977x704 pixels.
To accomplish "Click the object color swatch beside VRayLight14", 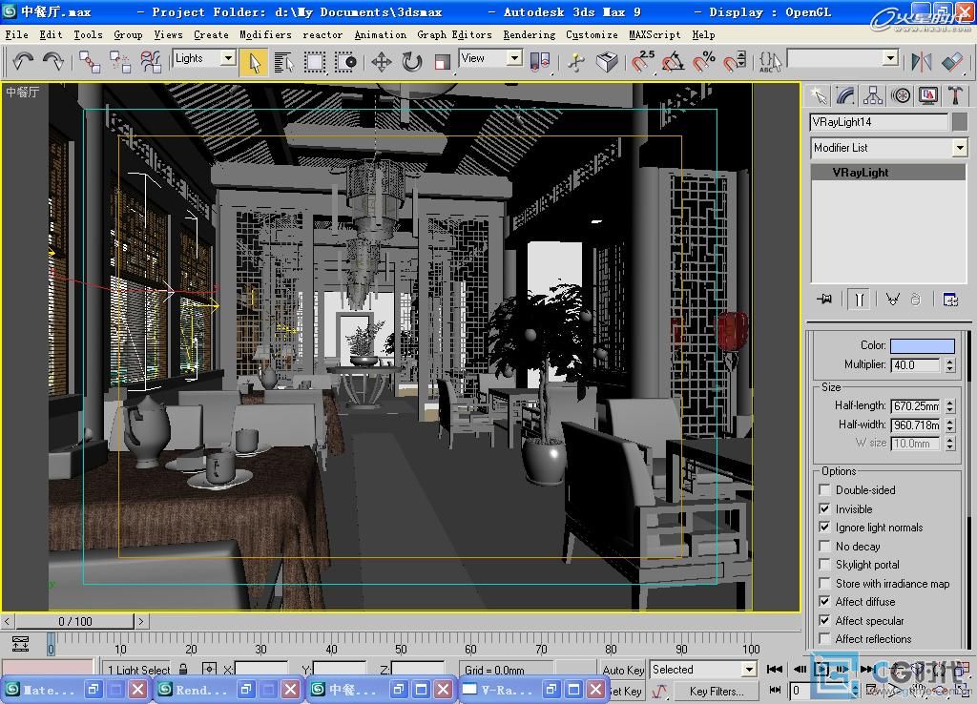I will pos(960,122).
